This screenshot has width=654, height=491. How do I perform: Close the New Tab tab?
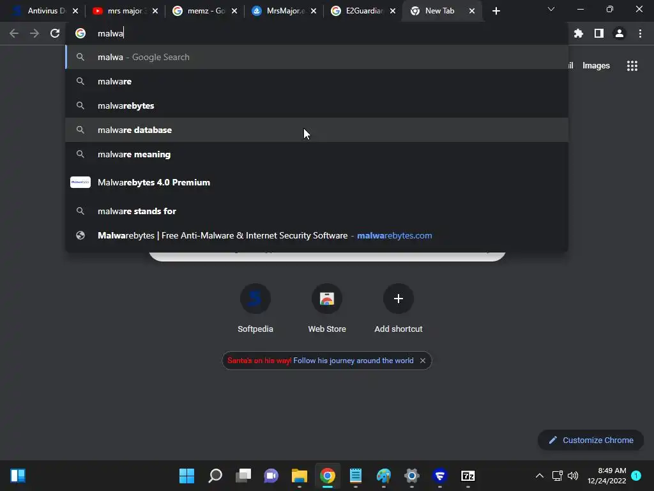tap(472, 11)
